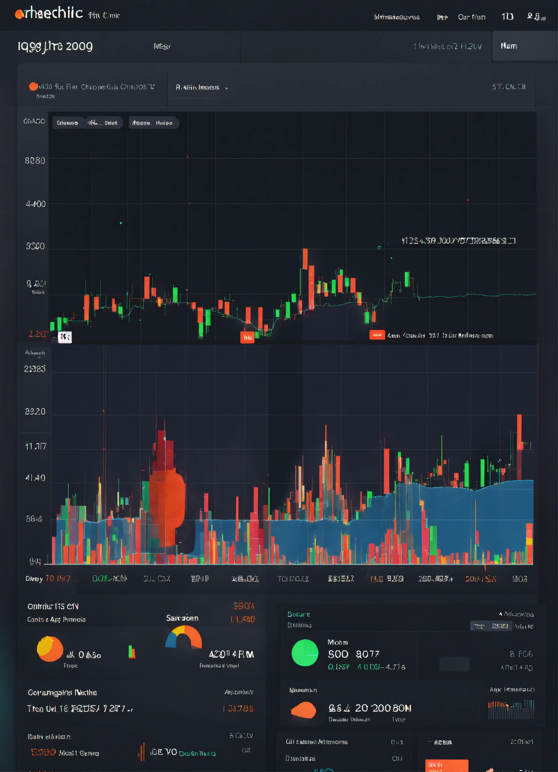
Task: Click the orange-yellow pie chart icon
Action: click(50, 649)
